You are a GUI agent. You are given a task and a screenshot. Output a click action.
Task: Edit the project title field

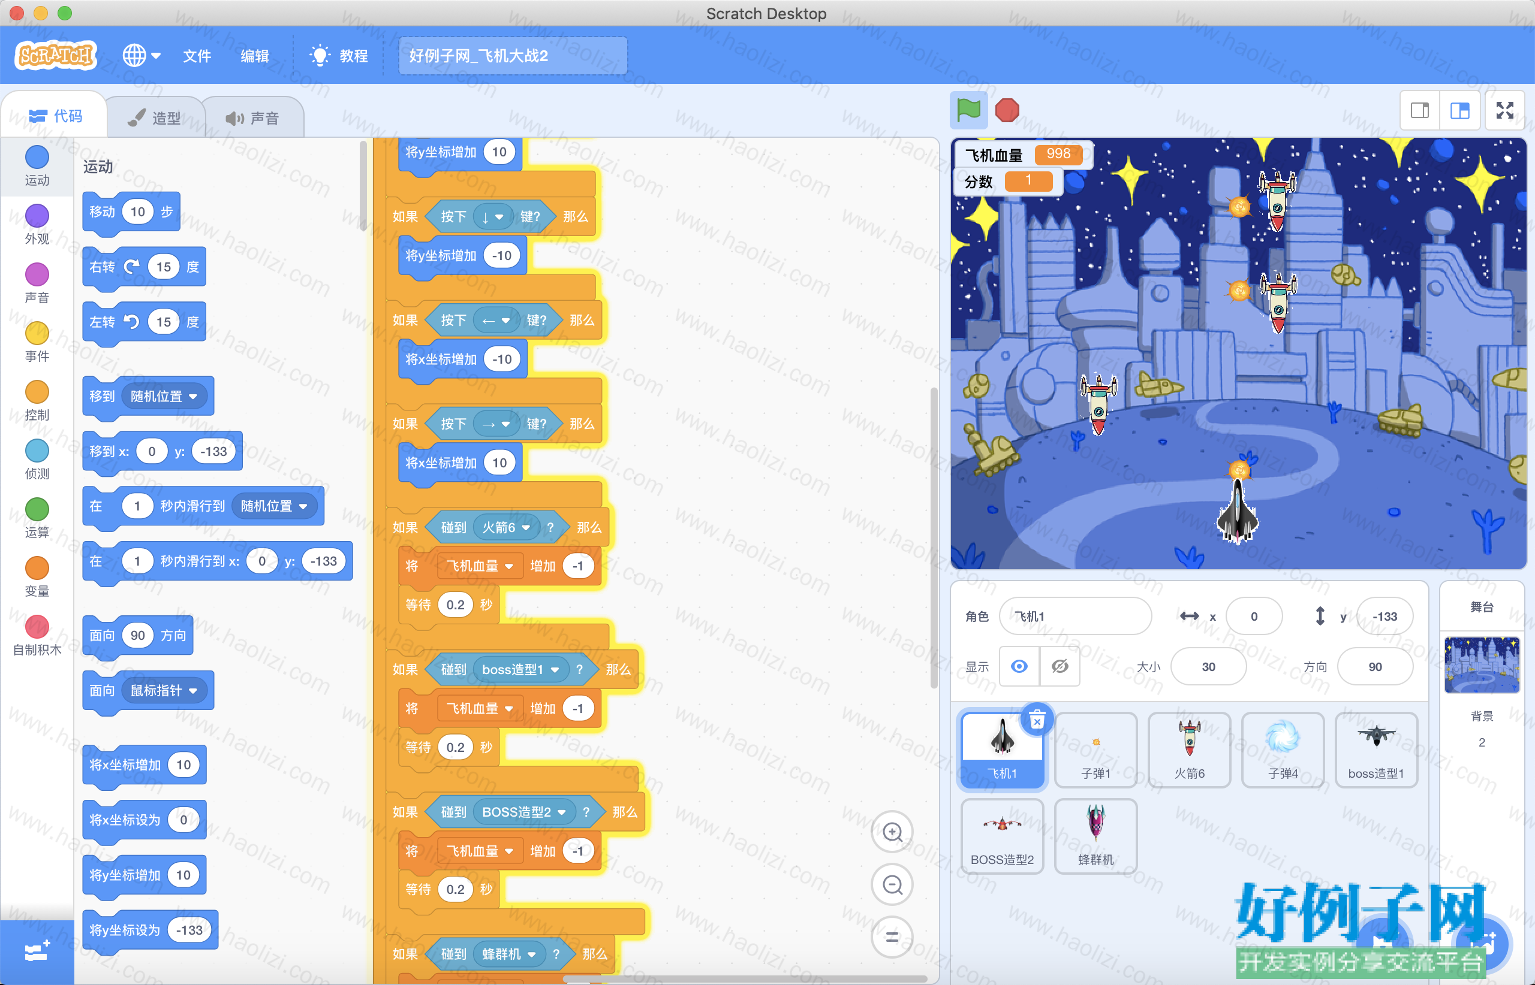pos(513,56)
